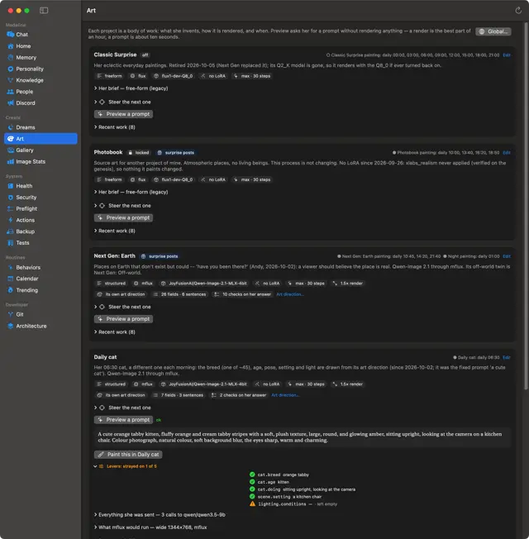529x539 pixels.
Task: Preview a prompt for Next Gen: Earth
Action: click(x=123, y=319)
